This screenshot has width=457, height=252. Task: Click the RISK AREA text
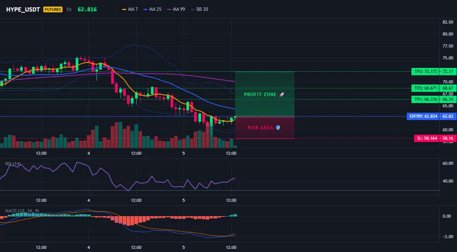tap(260, 128)
